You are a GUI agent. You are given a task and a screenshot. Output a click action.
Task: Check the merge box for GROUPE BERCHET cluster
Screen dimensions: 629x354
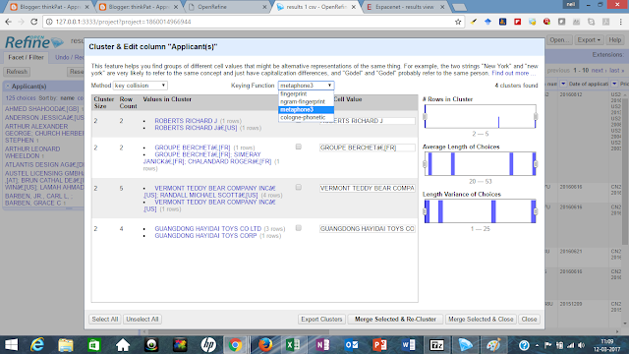(x=299, y=147)
